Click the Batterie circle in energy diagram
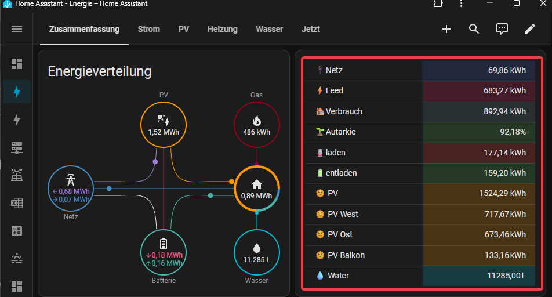The height and width of the screenshot is (297, 552). pyautogui.click(x=164, y=252)
